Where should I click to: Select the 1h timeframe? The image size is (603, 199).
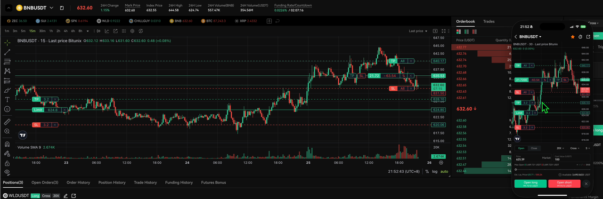51,31
